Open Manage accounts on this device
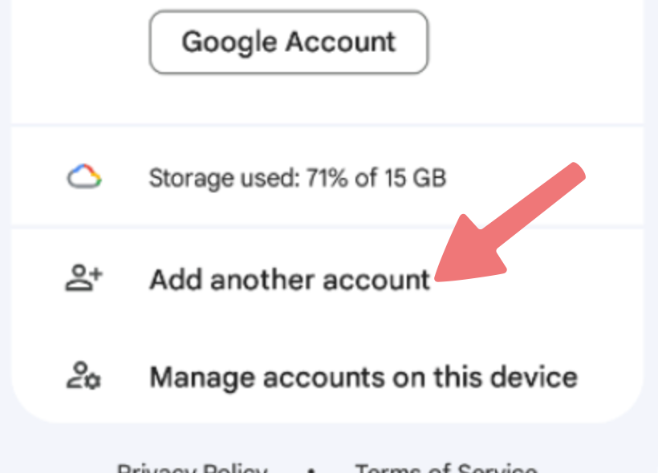The width and height of the screenshot is (658, 473). tap(327, 377)
